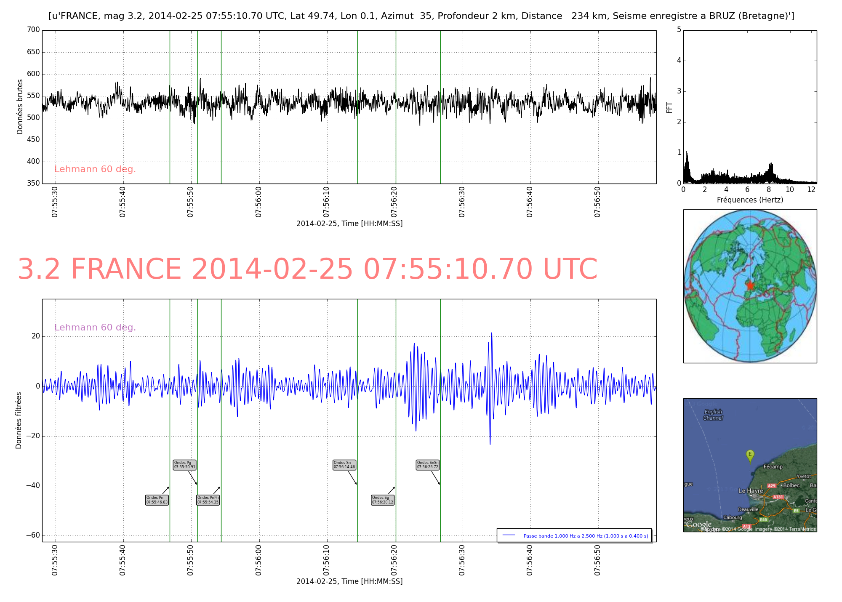Click the Le Havre label on the map
Image resolution: width=842 pixels, height=602 pixels.
[751, 491]
